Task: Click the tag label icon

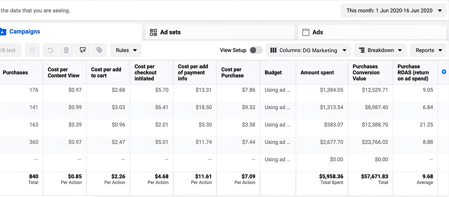Action: [x=99, y=50]
